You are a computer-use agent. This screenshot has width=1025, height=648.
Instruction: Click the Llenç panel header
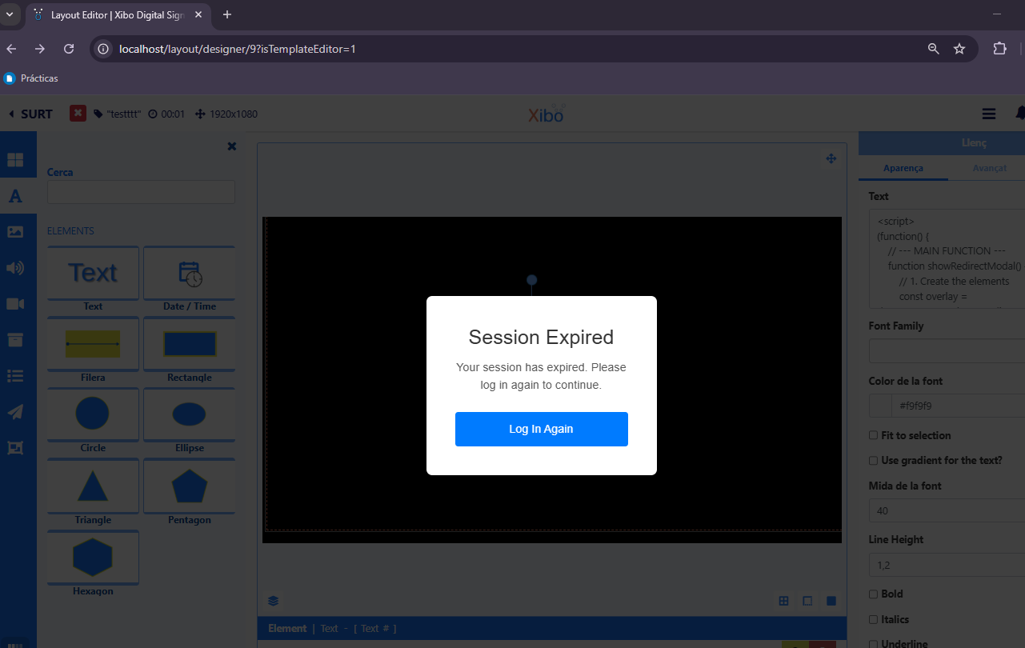(x=942, y=143)
